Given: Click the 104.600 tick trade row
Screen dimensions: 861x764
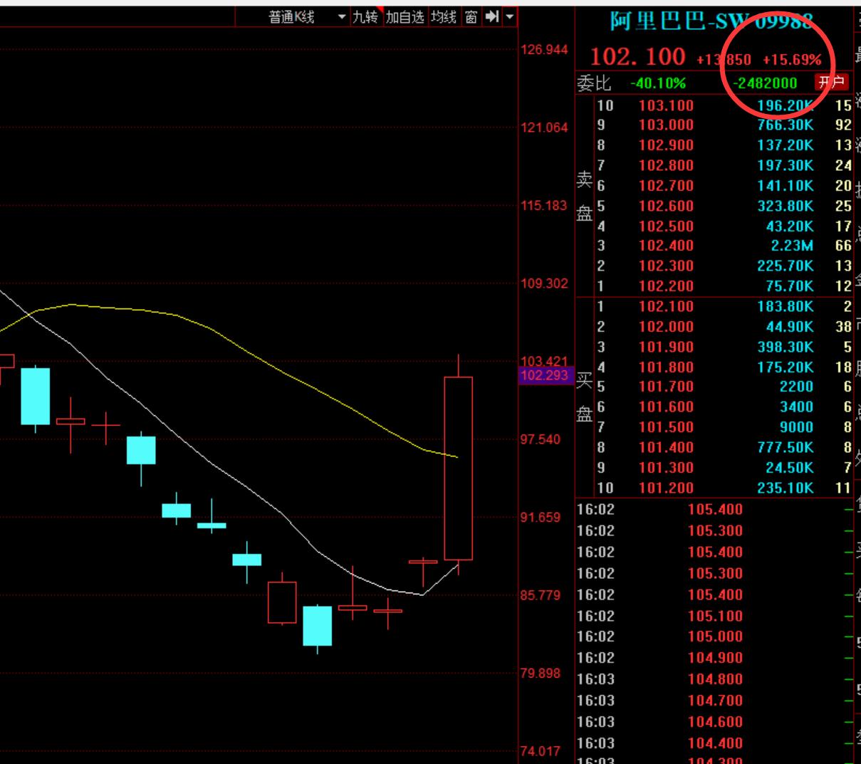Looking at the screenshot, I should tap(714, 722).
